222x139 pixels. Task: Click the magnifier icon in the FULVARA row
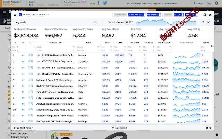(28, 55)
